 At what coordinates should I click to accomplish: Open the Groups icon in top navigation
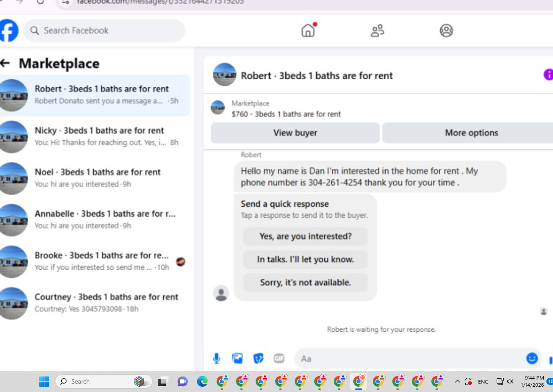(446, 31)
